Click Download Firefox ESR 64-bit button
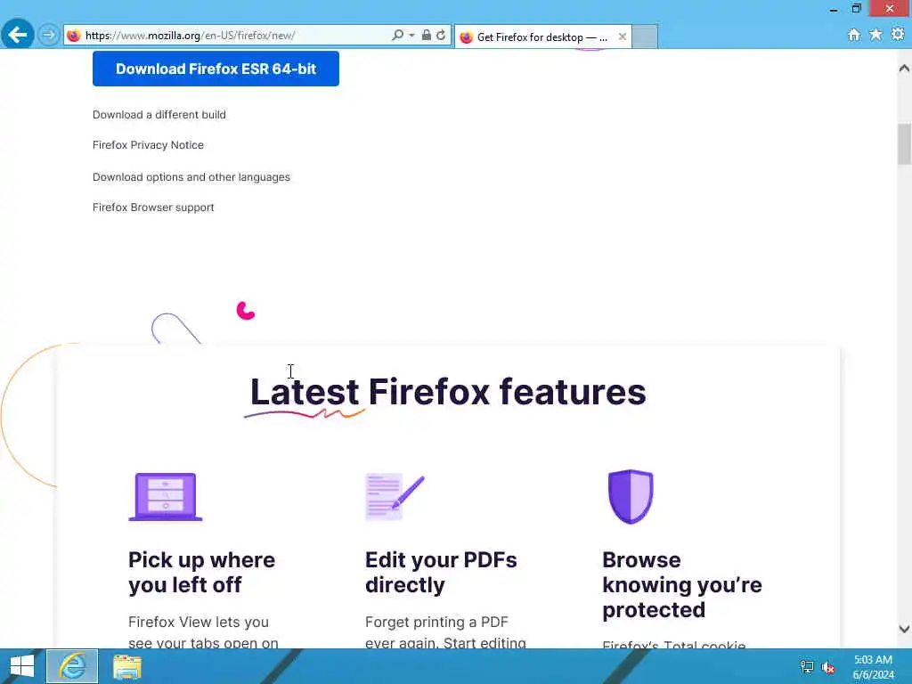Viewport: 912px width, 684px height. point(216,69)
